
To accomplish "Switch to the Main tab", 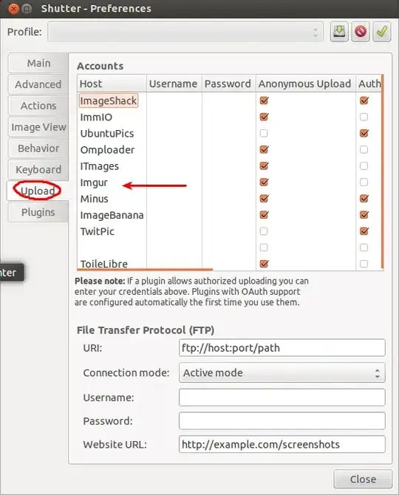I will tap(38, 63).
